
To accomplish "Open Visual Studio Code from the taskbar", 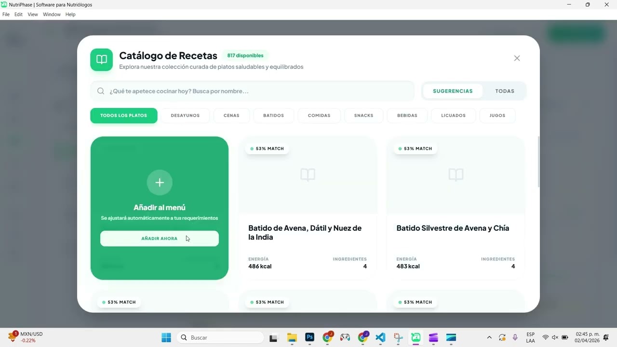I will coord(380,337).
